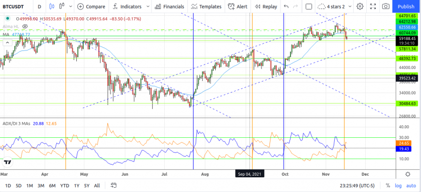Select the MA indicator legend

[x=5, y=34]
